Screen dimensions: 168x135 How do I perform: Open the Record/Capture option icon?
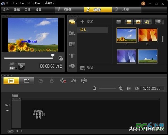click(x=63, y=81)
